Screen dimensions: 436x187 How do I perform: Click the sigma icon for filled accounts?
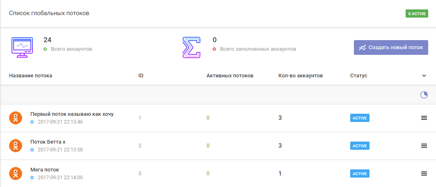(x=191, y=47)
